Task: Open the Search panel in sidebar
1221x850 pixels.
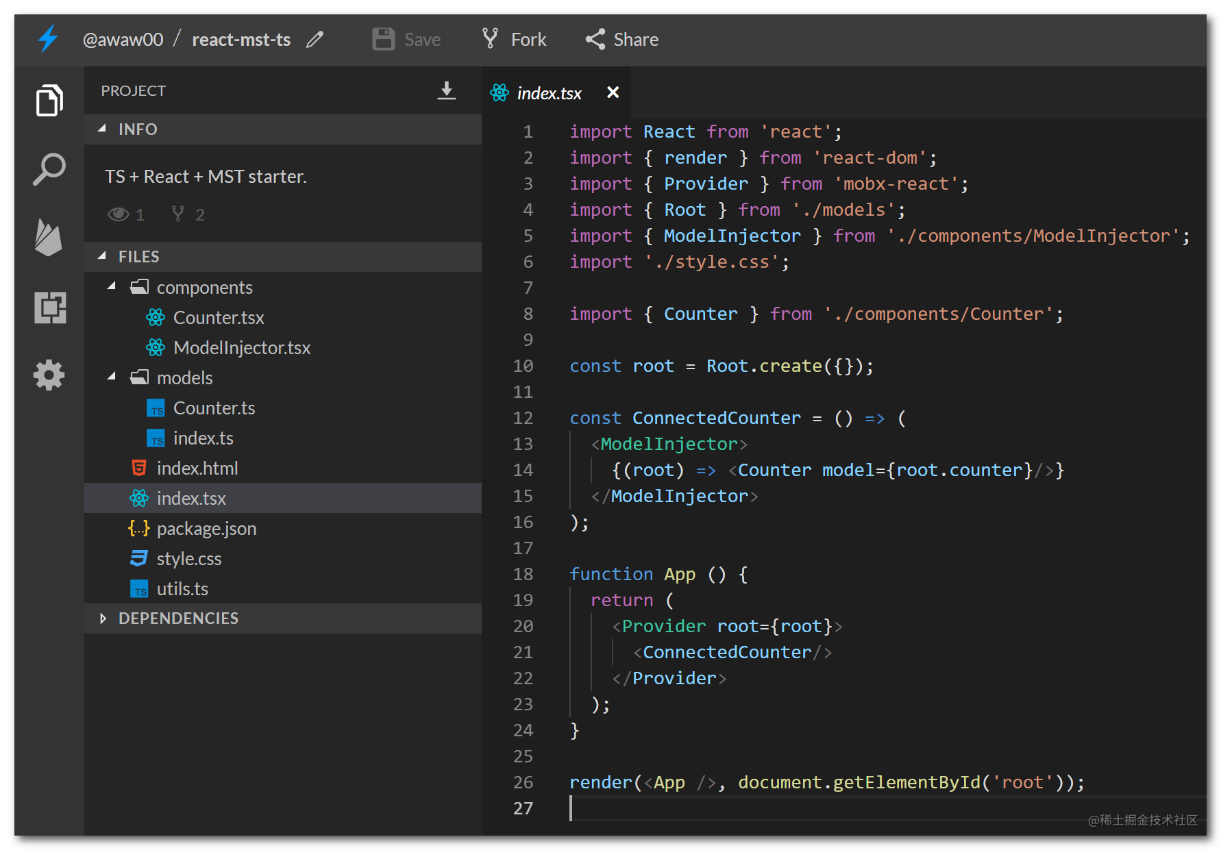Action: 49,169
